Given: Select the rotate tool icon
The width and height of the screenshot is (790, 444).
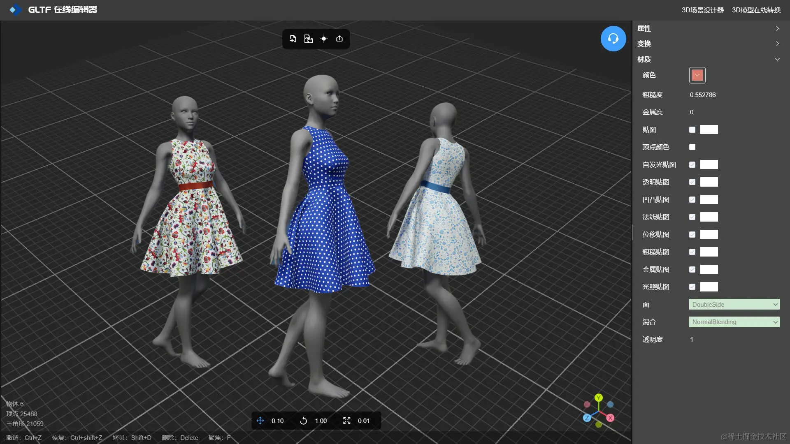Looking at the screenshot, I should [x=304, y=421].
